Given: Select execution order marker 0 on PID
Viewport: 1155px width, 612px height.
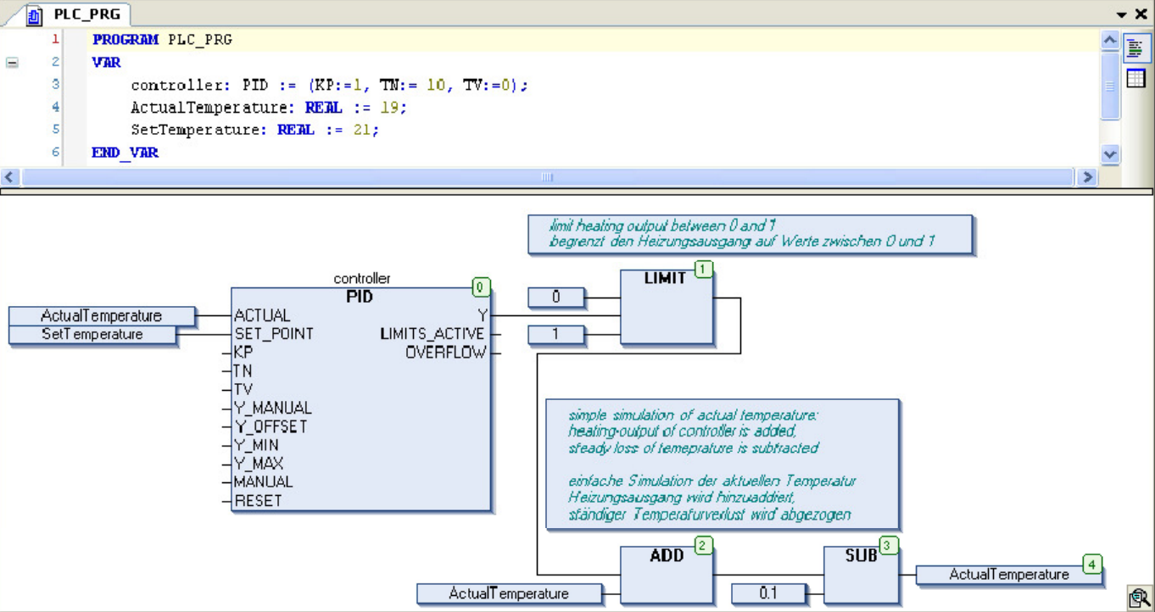Looking at the screenshot, I should click(x=481, y=287).
